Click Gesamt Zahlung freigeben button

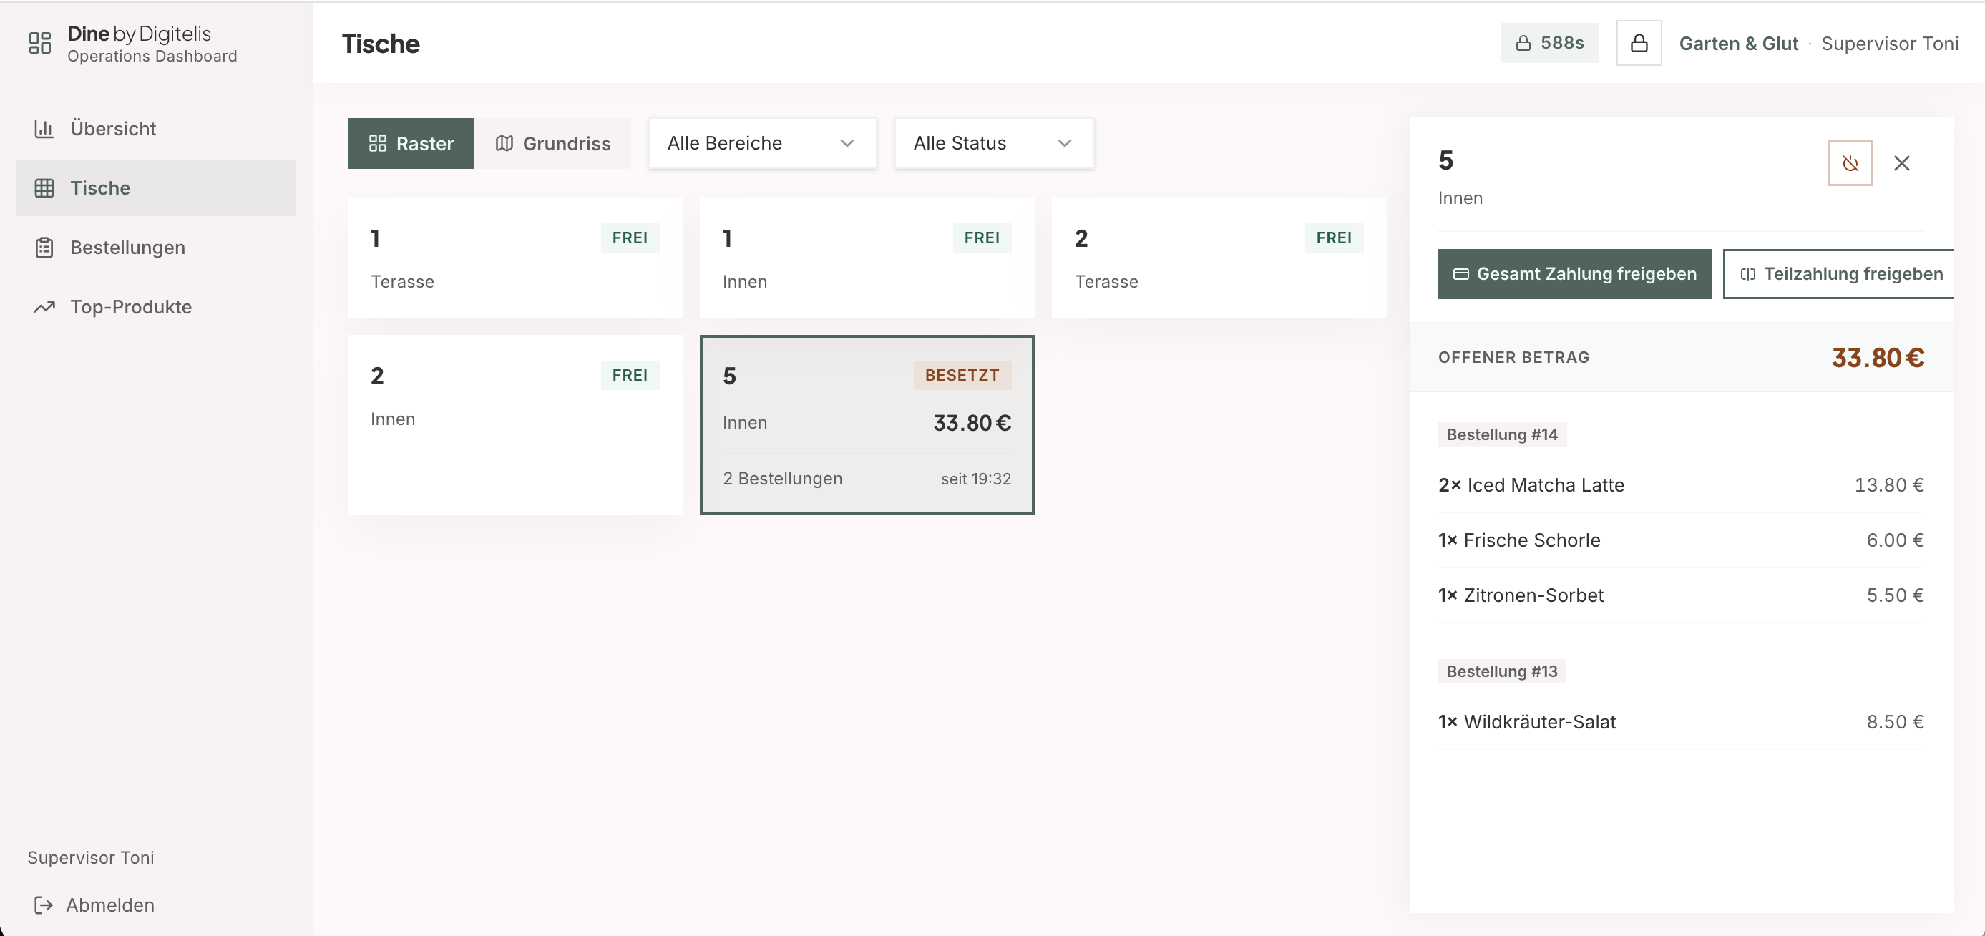click(x=1574, y=274)
